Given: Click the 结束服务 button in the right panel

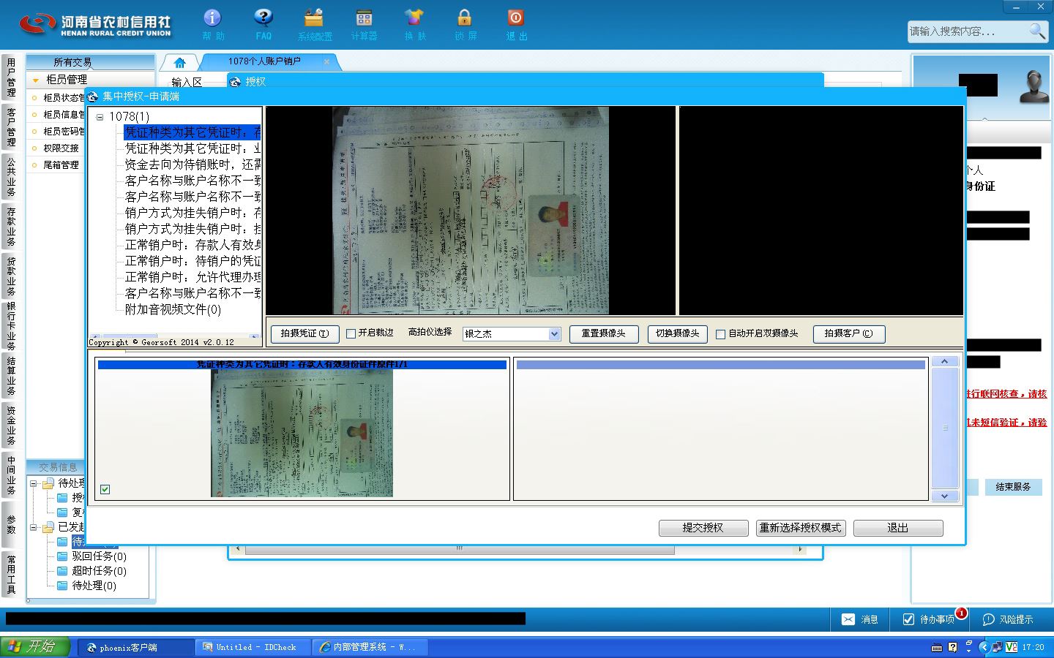Looking at the screenshot, I should [x=1013, y=487].
